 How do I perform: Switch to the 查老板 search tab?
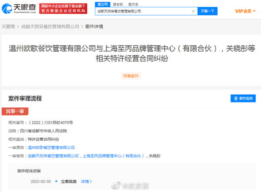[117, 4]
